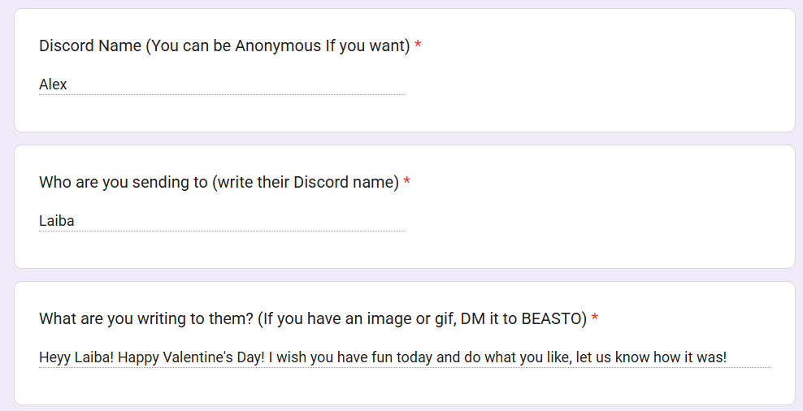
Task: Click into the Valentine message text field
Action: 404,357
